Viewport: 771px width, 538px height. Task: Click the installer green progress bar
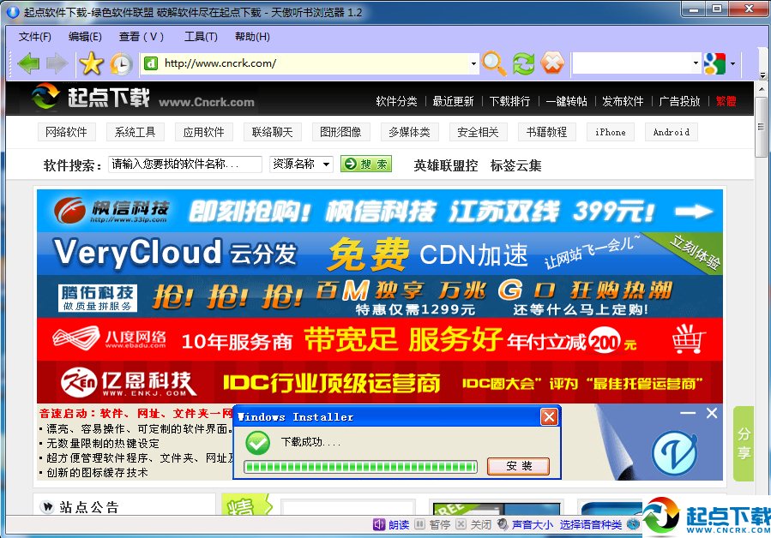pos(360,466)
